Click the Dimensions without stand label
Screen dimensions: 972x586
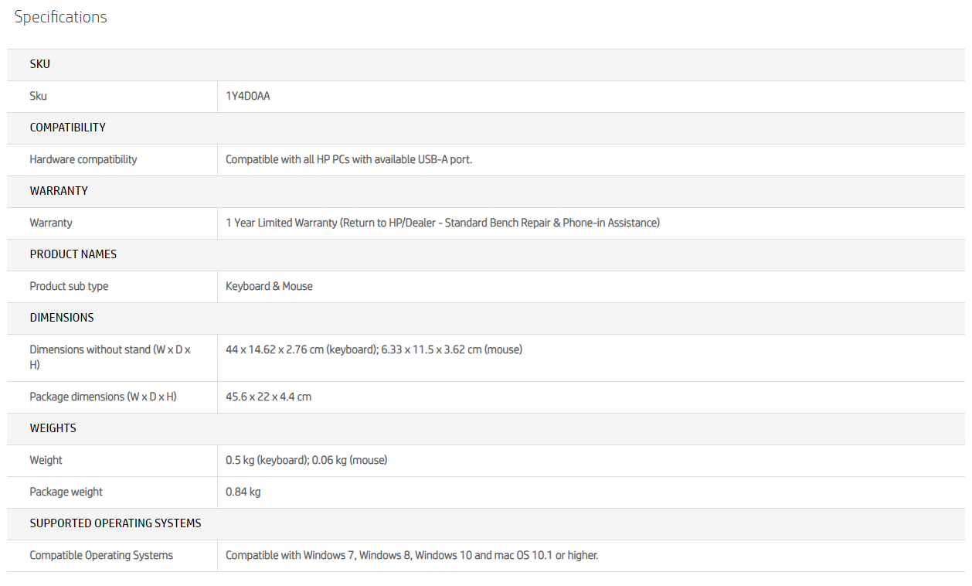click(x=110, y=356)
